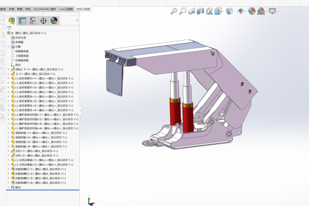
Task: Open the SOLIDWORKS 插件 tab
Action: pyautogui.click(x=45, y=9)
